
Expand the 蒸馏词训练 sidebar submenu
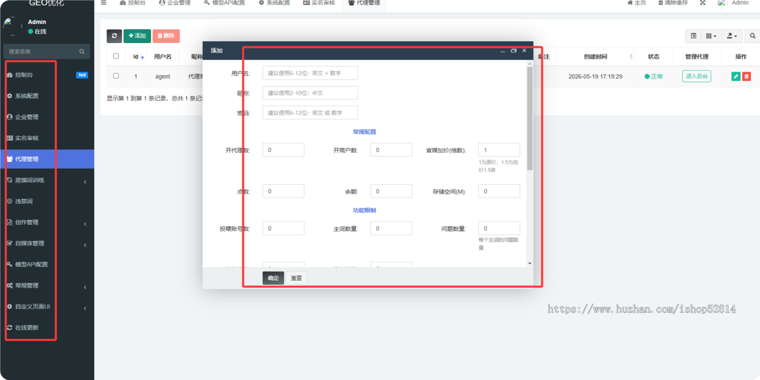[47, 180]
